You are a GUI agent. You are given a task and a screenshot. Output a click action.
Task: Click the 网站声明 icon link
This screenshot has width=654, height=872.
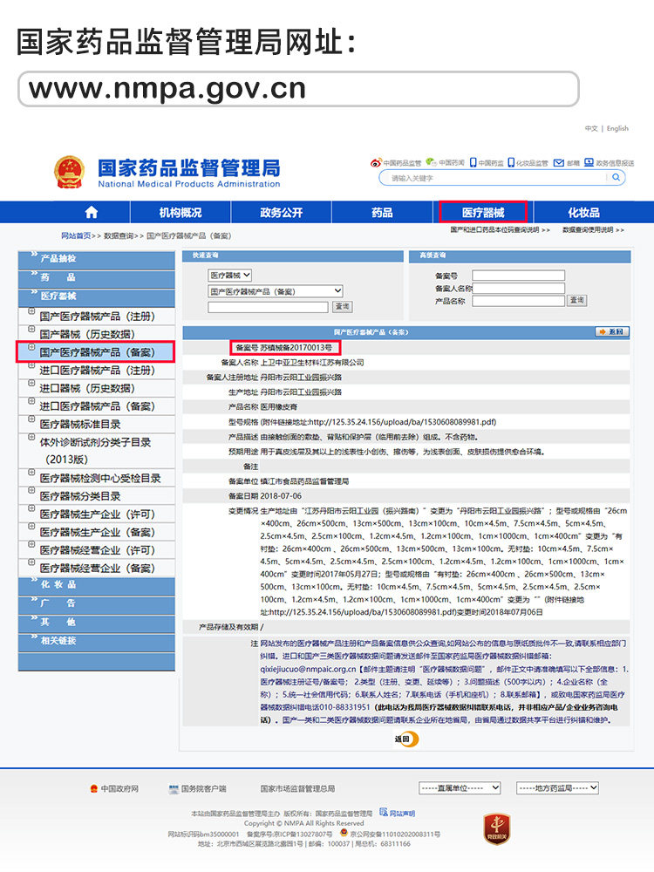[x=397, y=813]
